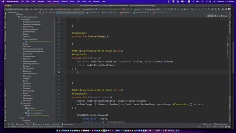Select PermissionManager file in project tree

[36, 110]
